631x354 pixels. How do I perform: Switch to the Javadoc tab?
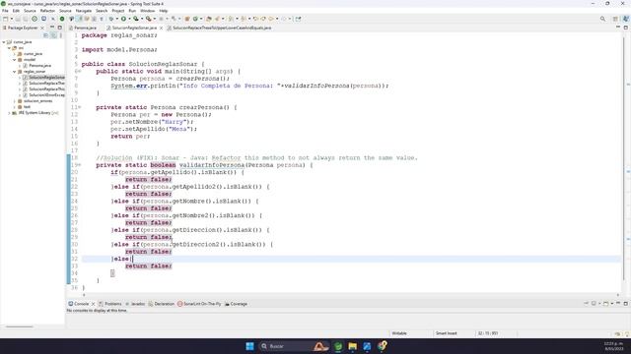pos(135,304)
